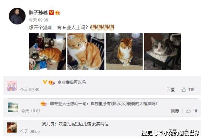
Task: Click the membership badge in second comment
Action: coord(43,103)
